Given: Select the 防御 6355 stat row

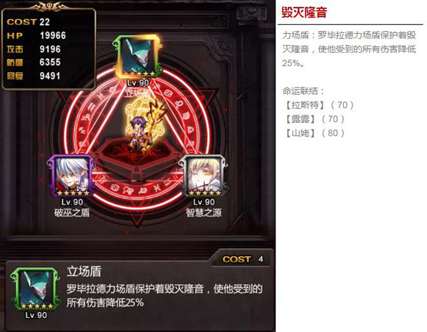Looking at the screenshot, I should point(33,62).
